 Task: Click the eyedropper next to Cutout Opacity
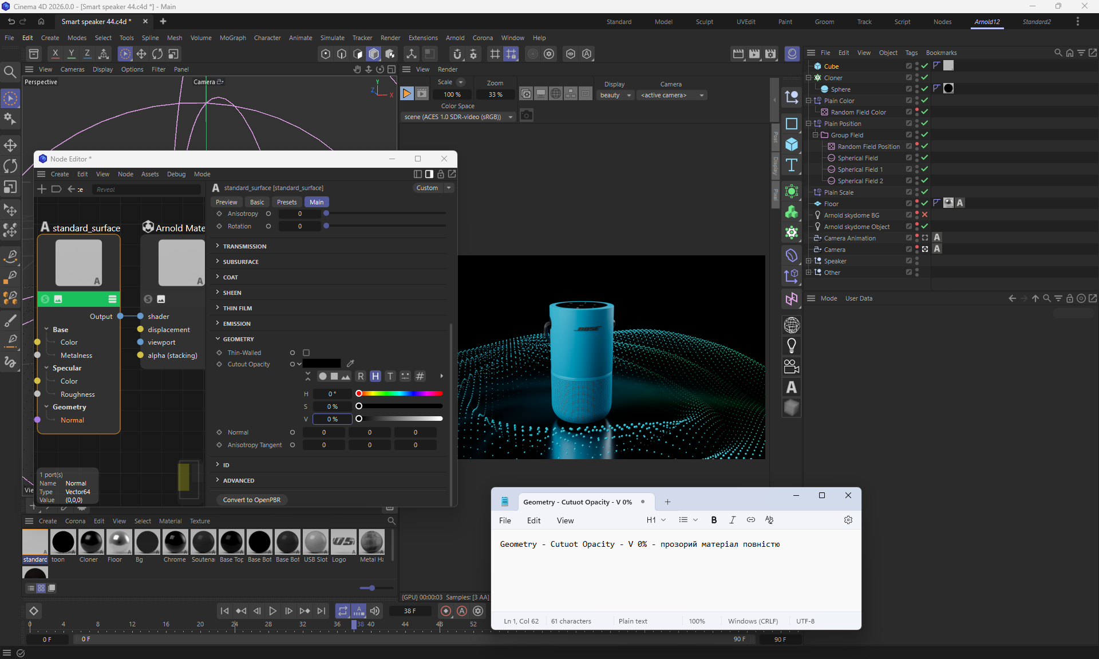[x=350, y=364]
